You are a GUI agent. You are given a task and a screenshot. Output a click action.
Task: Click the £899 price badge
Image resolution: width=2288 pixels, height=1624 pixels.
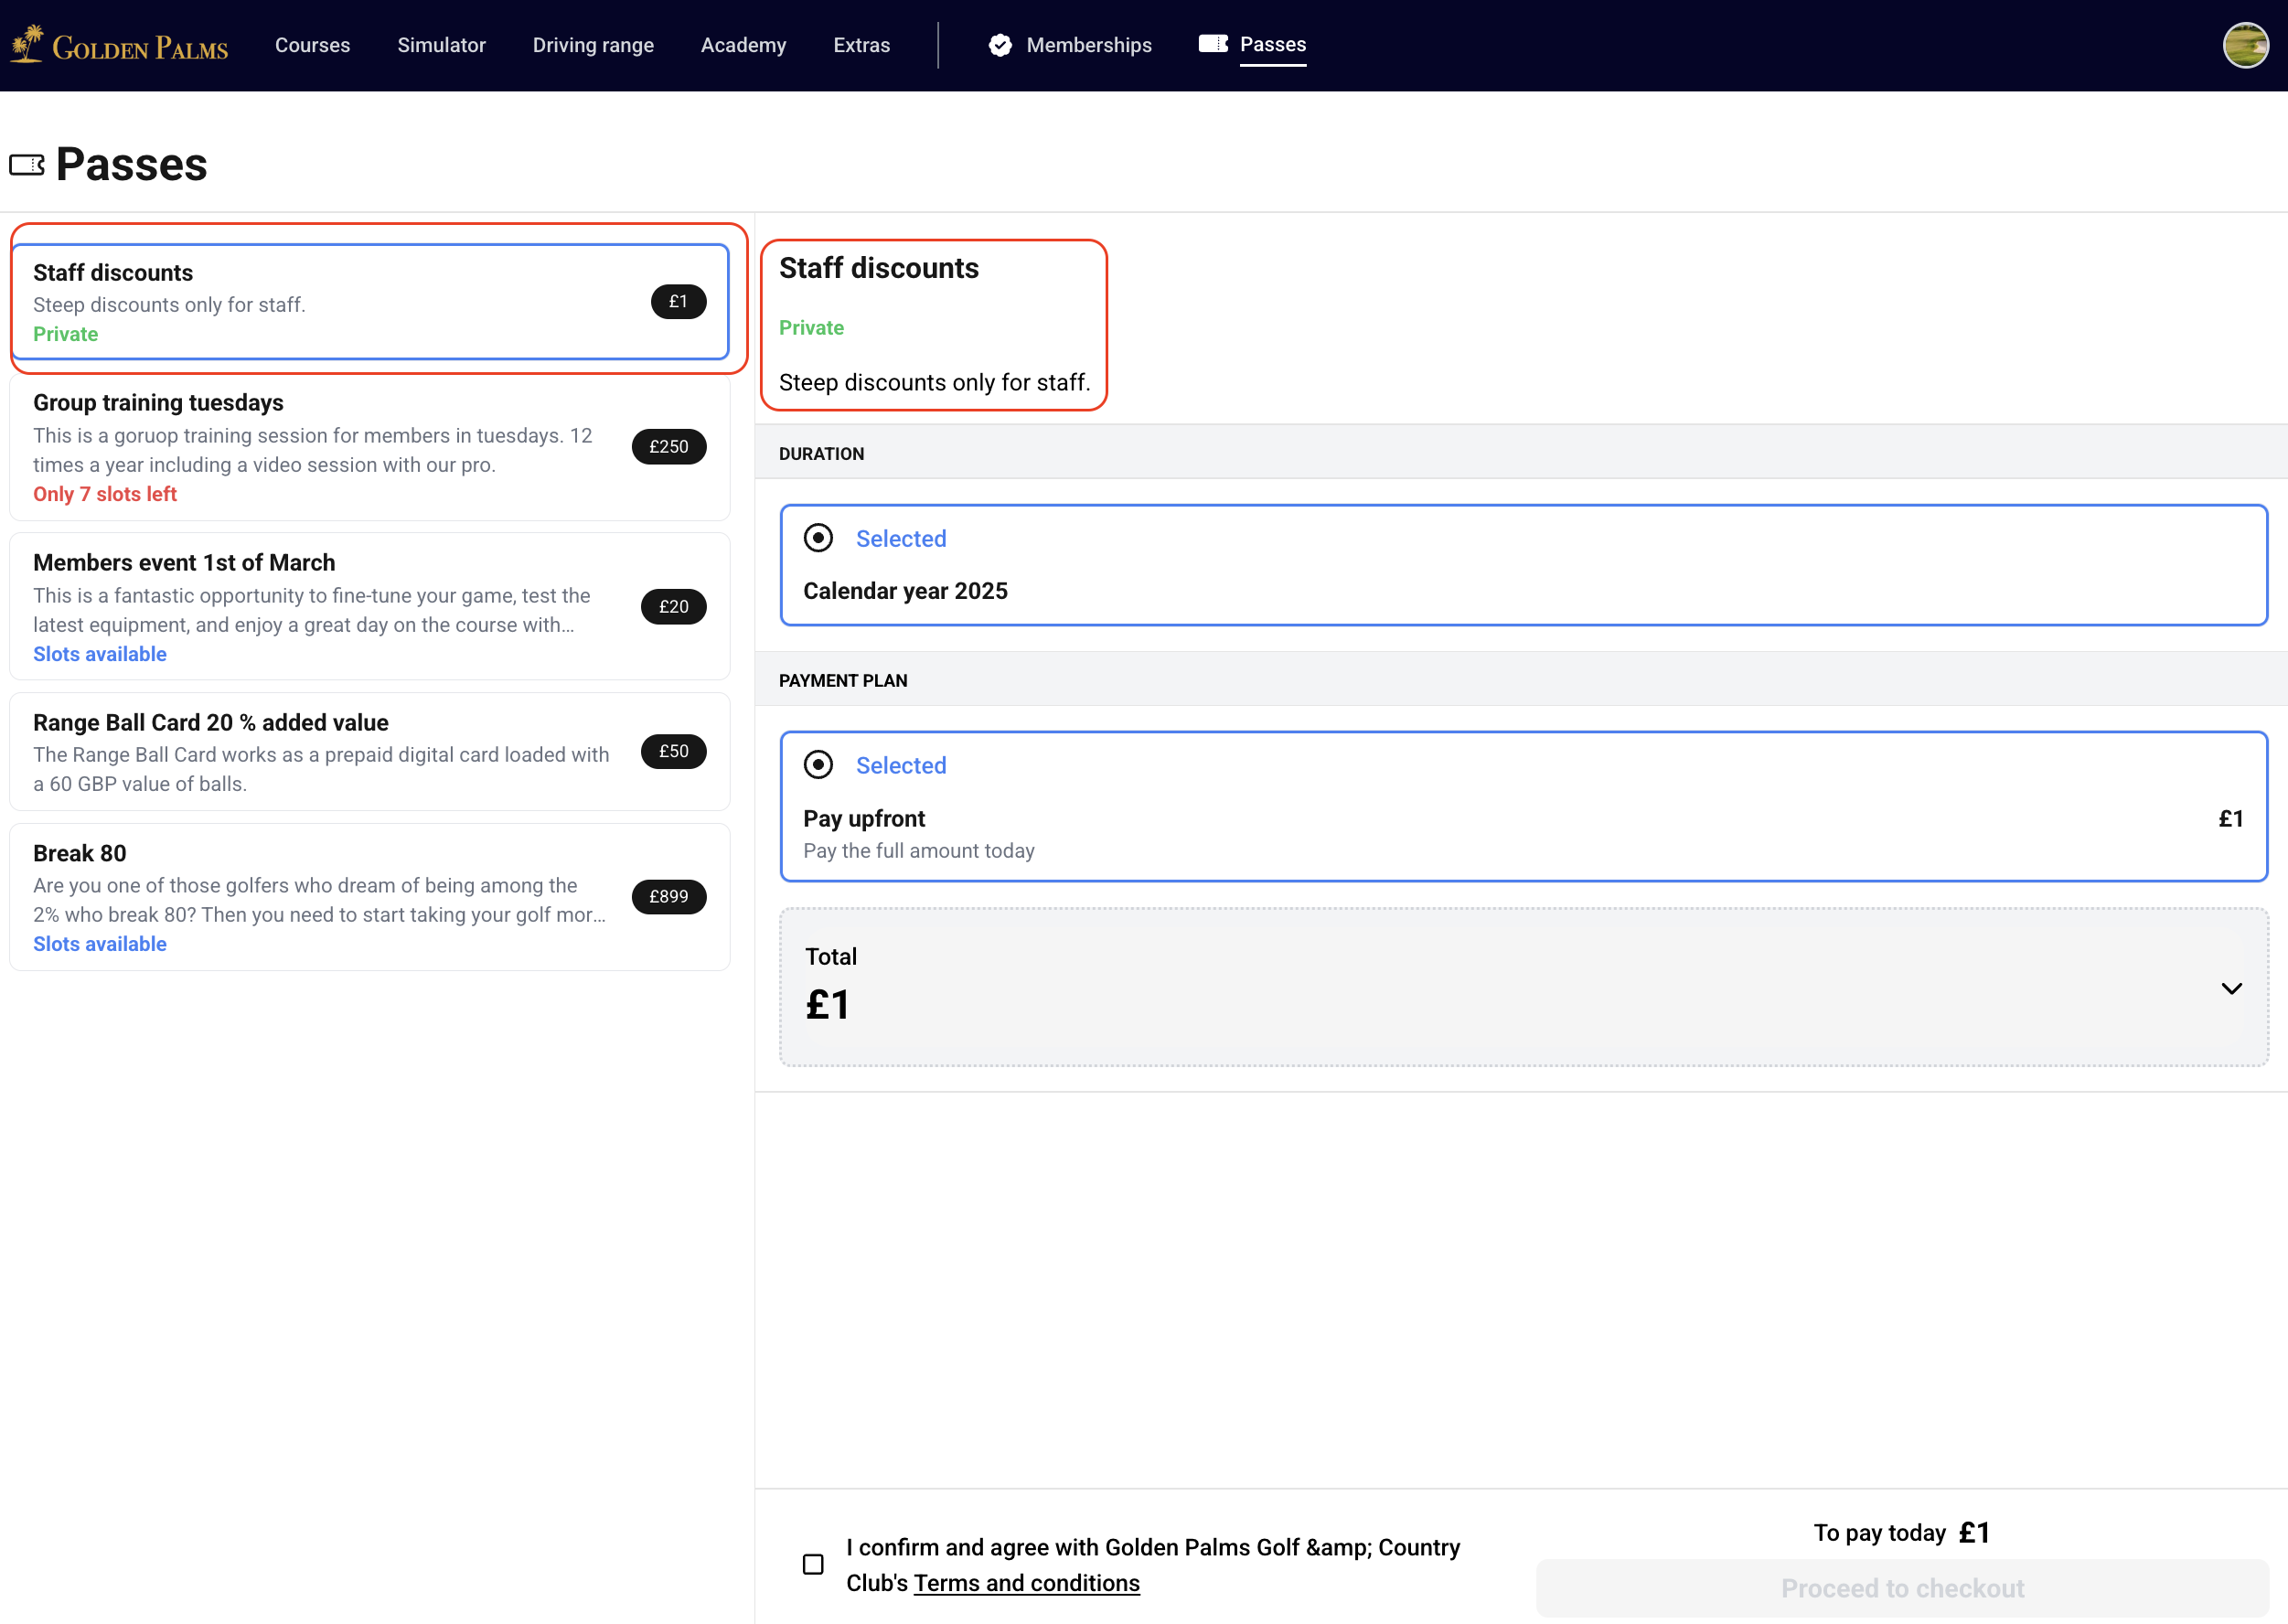coord(669,897)
